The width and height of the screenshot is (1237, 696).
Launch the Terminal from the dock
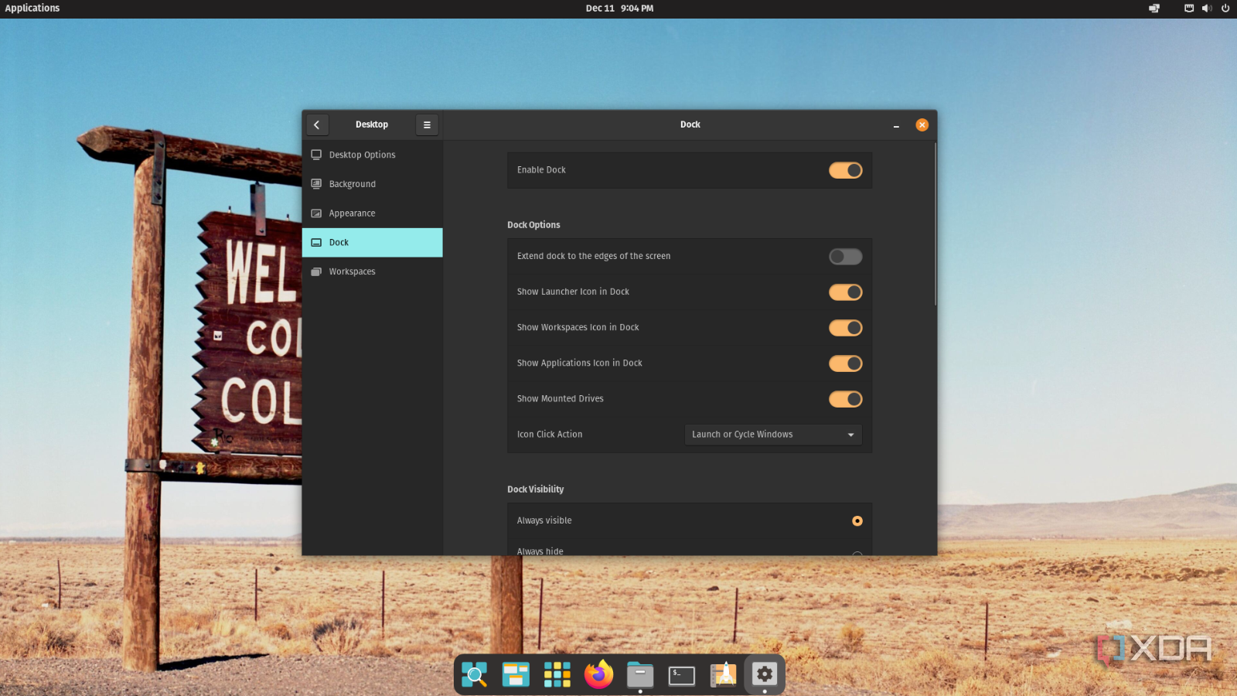(x=681, y=675)
